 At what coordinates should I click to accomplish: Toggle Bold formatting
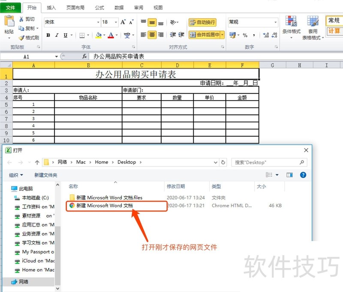[x=48, y=35]
